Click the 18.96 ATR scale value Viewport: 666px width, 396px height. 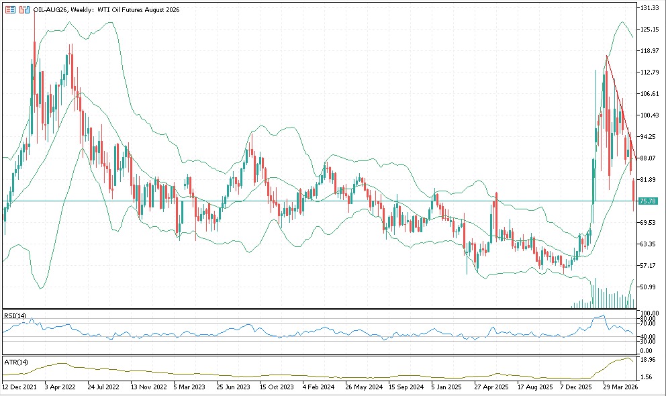click(x=648, y=360)
